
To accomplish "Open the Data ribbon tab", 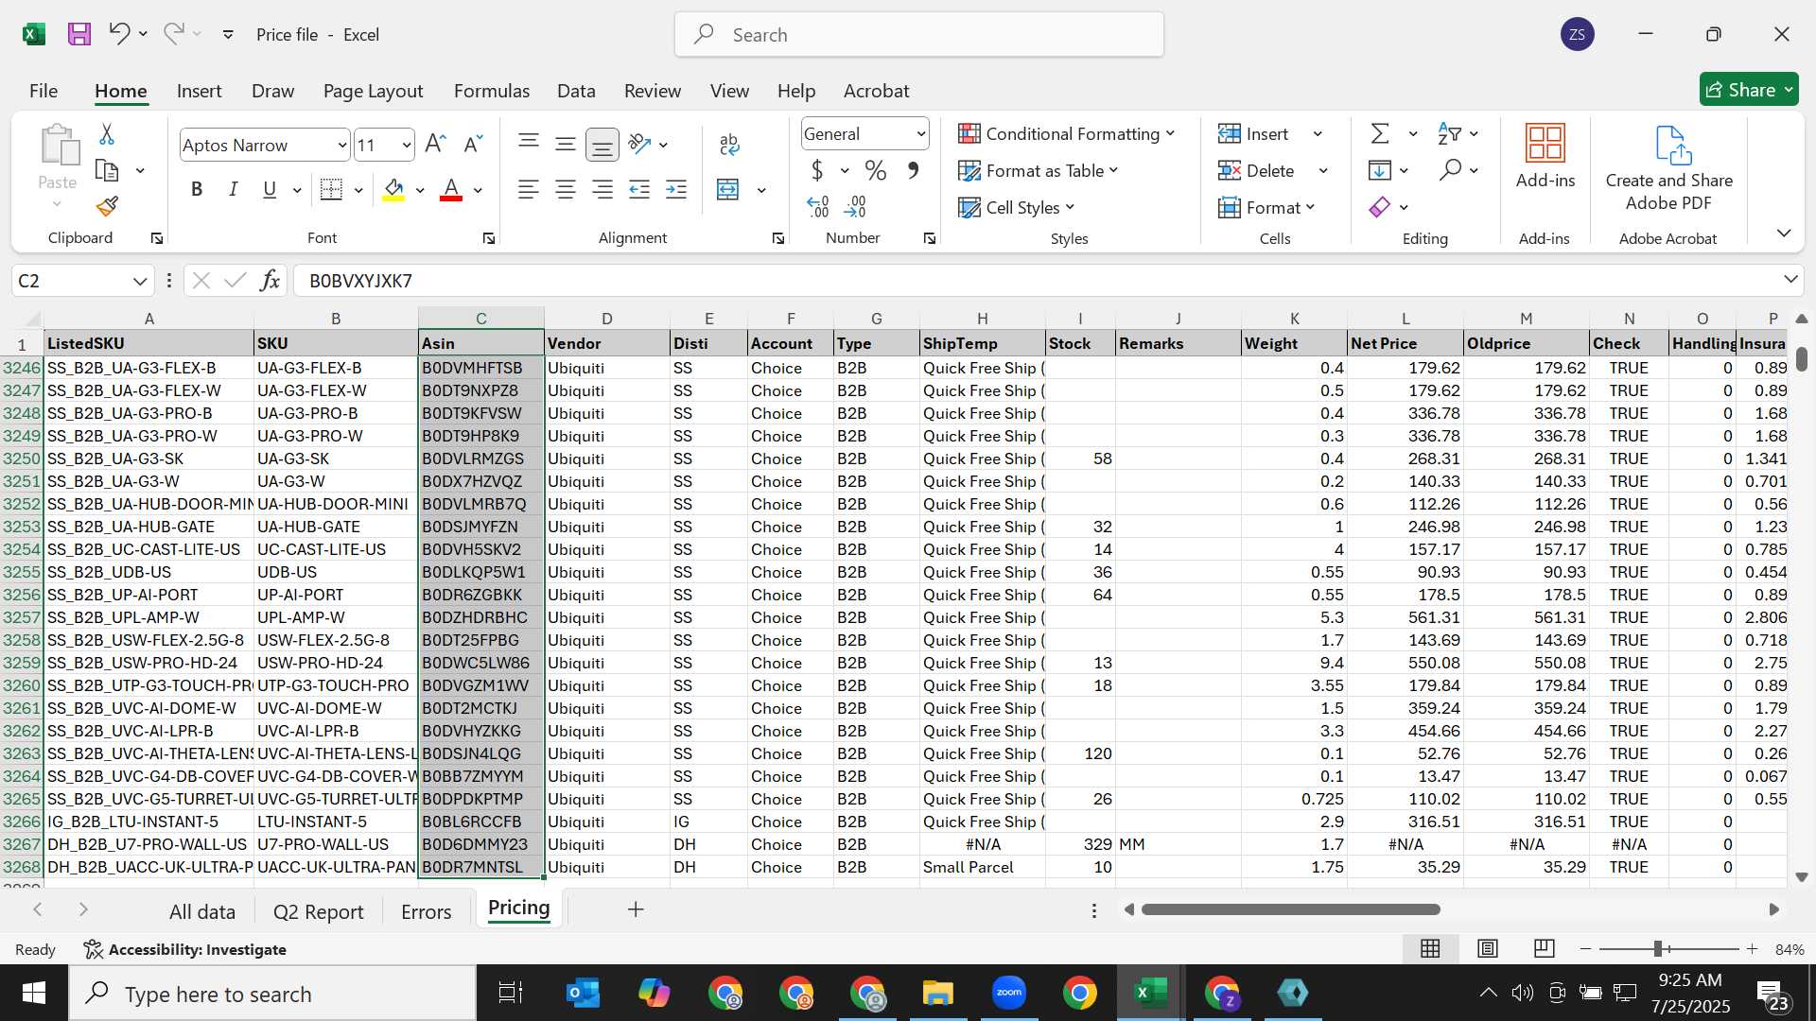I will click(576, 91).
